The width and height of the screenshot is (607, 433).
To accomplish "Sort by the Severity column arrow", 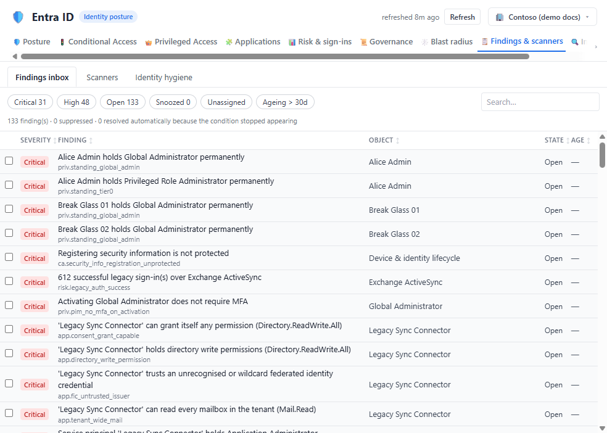I will click(54, 141).
